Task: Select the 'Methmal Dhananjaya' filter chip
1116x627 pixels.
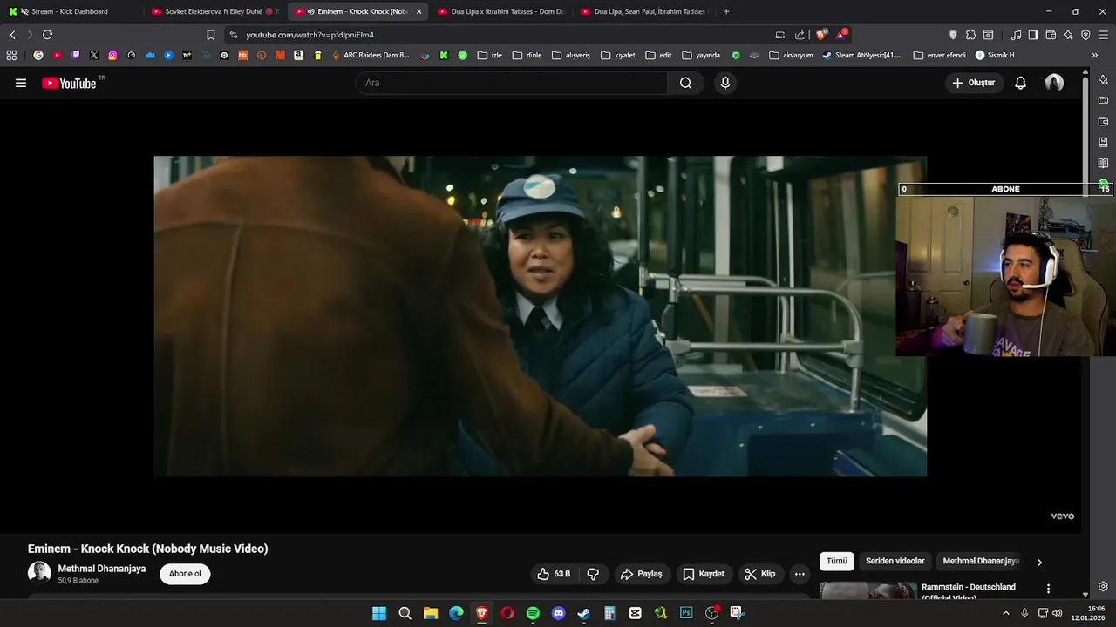Action: [x=981, y=561]
